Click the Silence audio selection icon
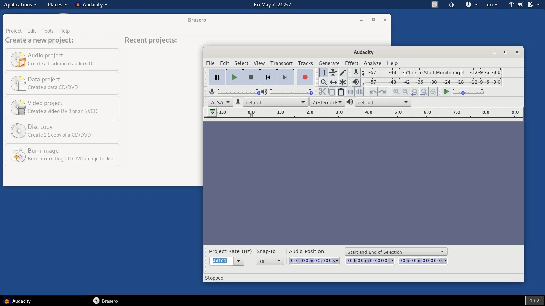 coord(359,92)
